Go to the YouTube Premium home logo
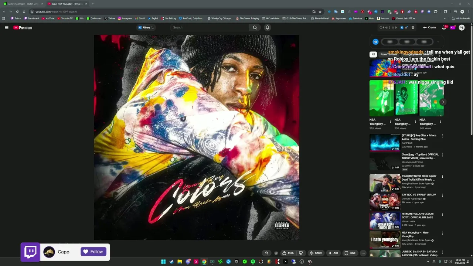Image resolution: width=473 pixels, height=266 pixels. pos(23,28)
